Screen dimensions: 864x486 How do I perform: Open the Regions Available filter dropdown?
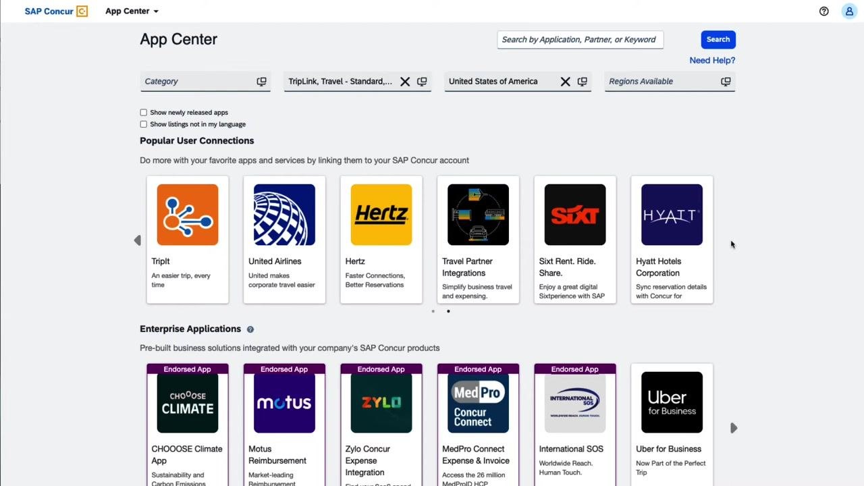coord(670,82)
